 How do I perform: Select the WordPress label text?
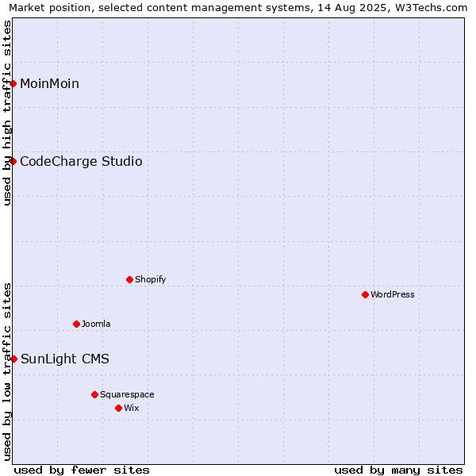click(393, 294)
